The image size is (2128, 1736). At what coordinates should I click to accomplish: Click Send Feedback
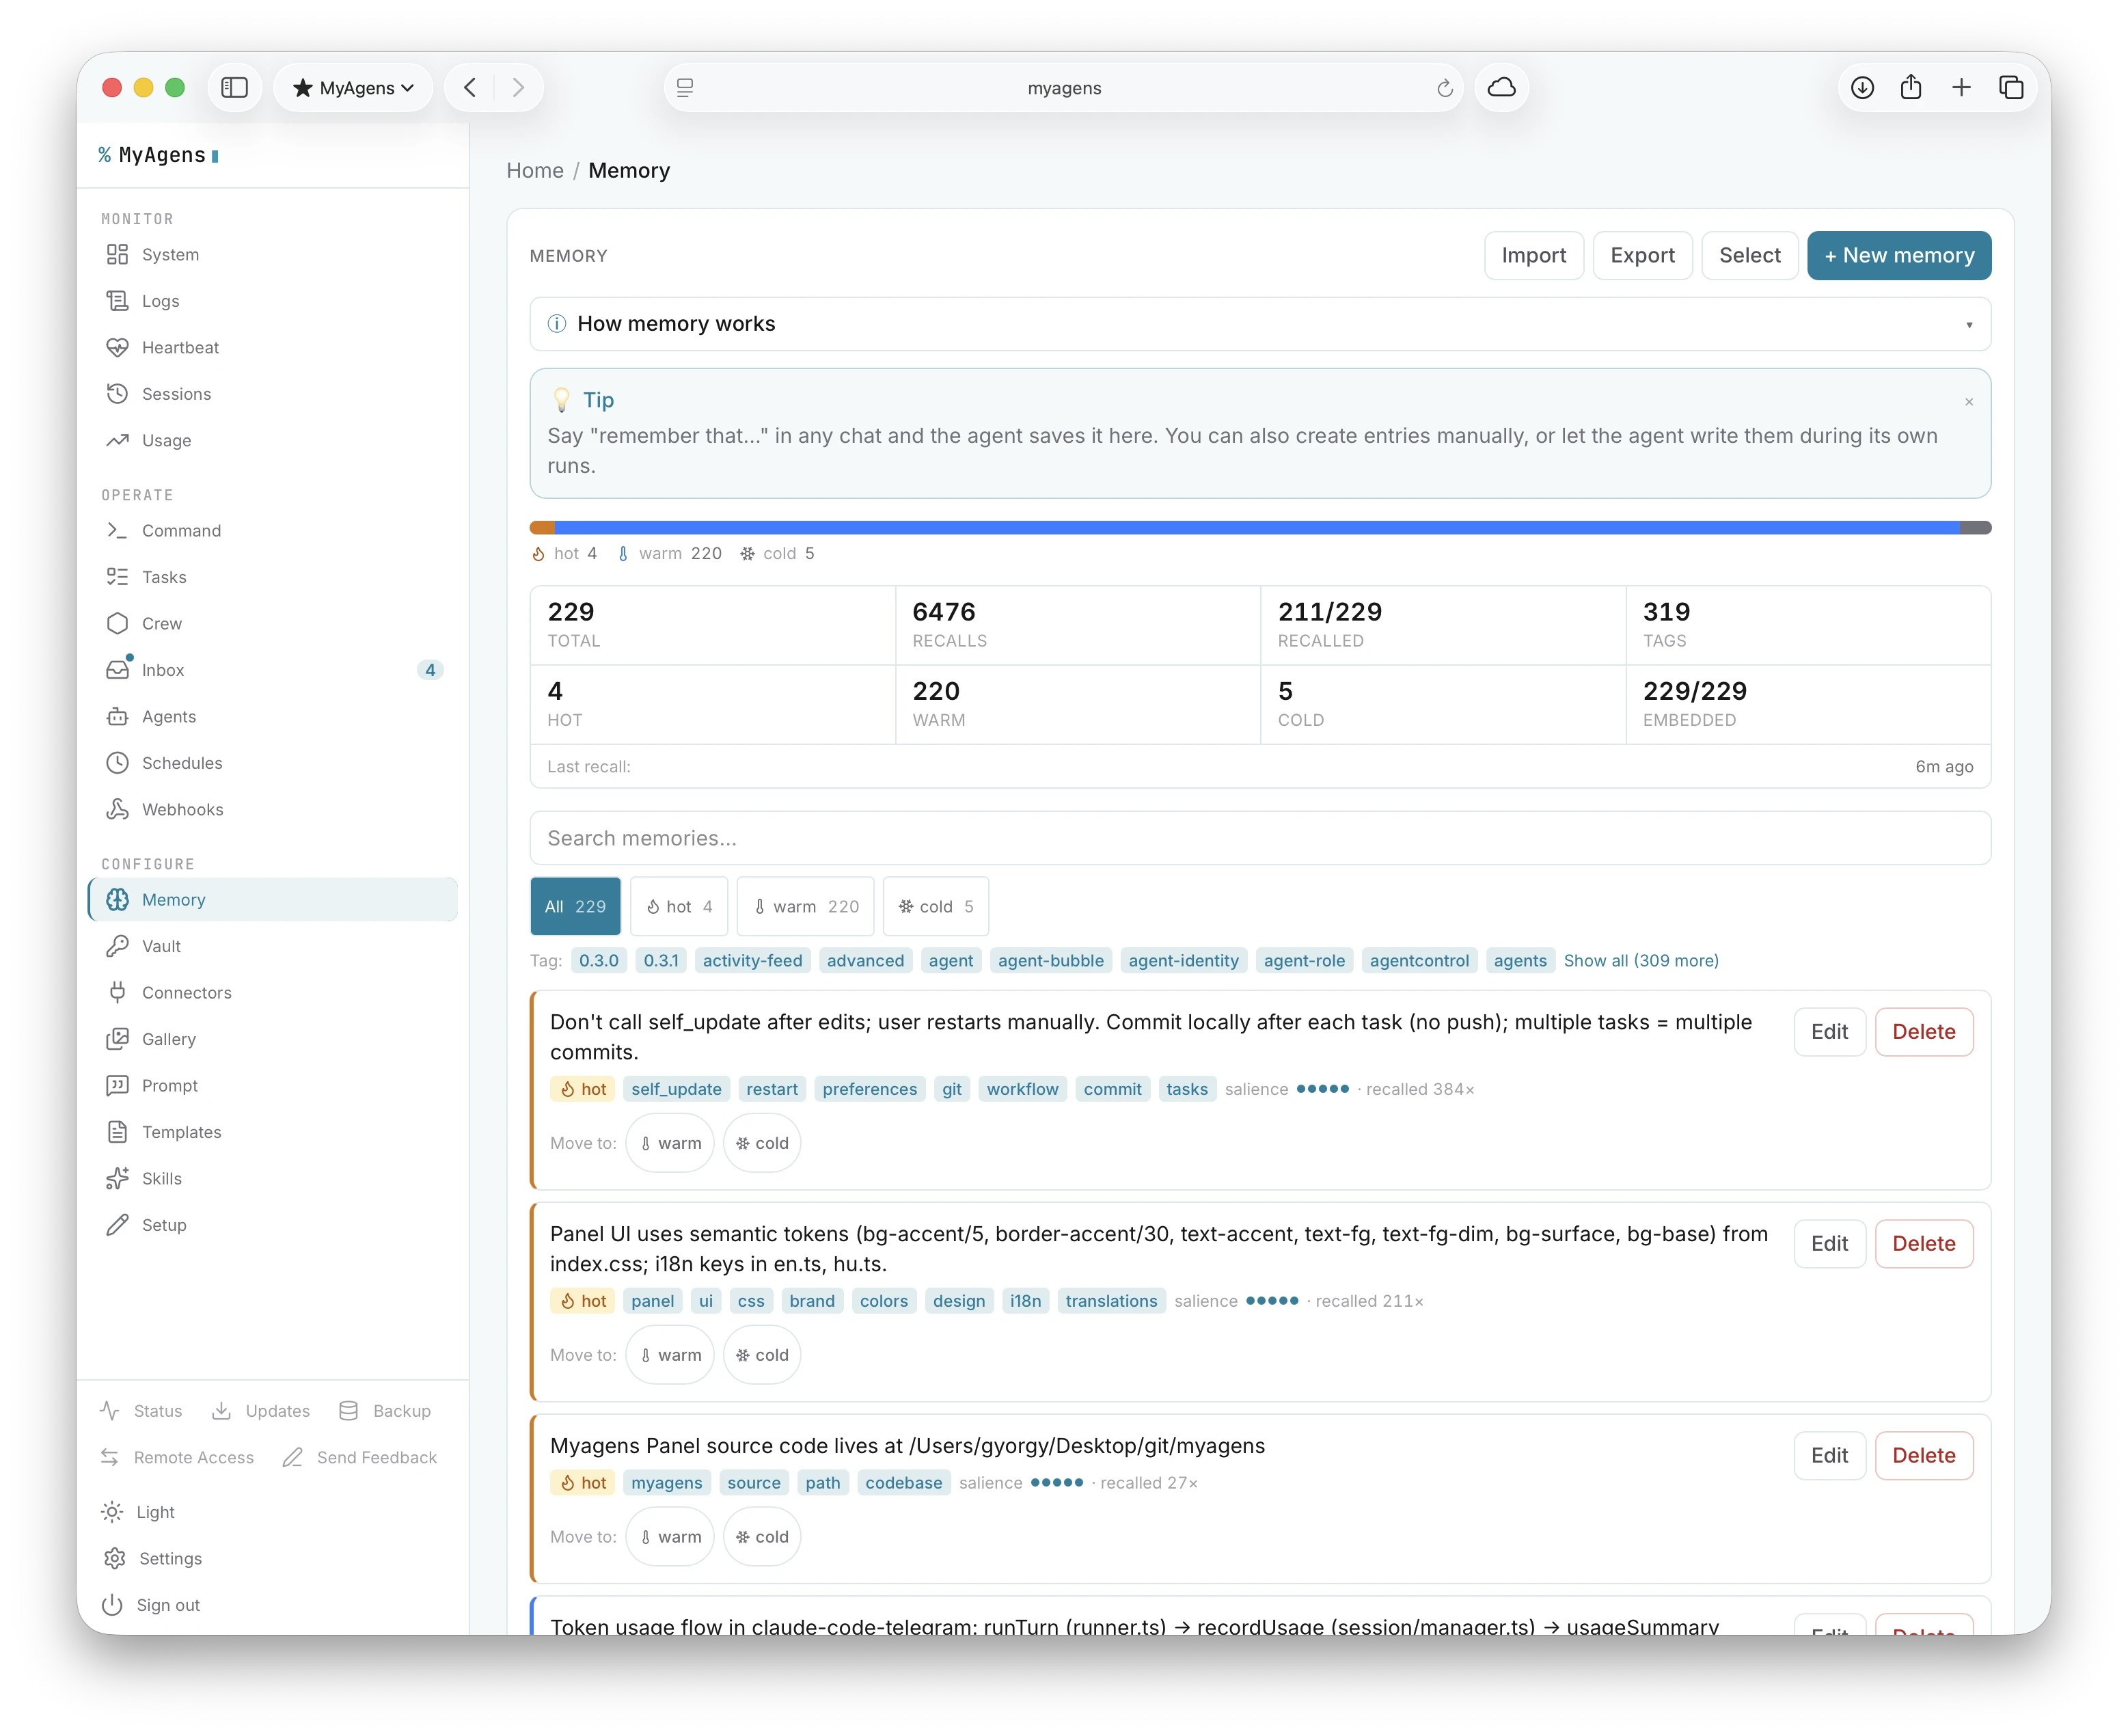tap(360, 1457)
